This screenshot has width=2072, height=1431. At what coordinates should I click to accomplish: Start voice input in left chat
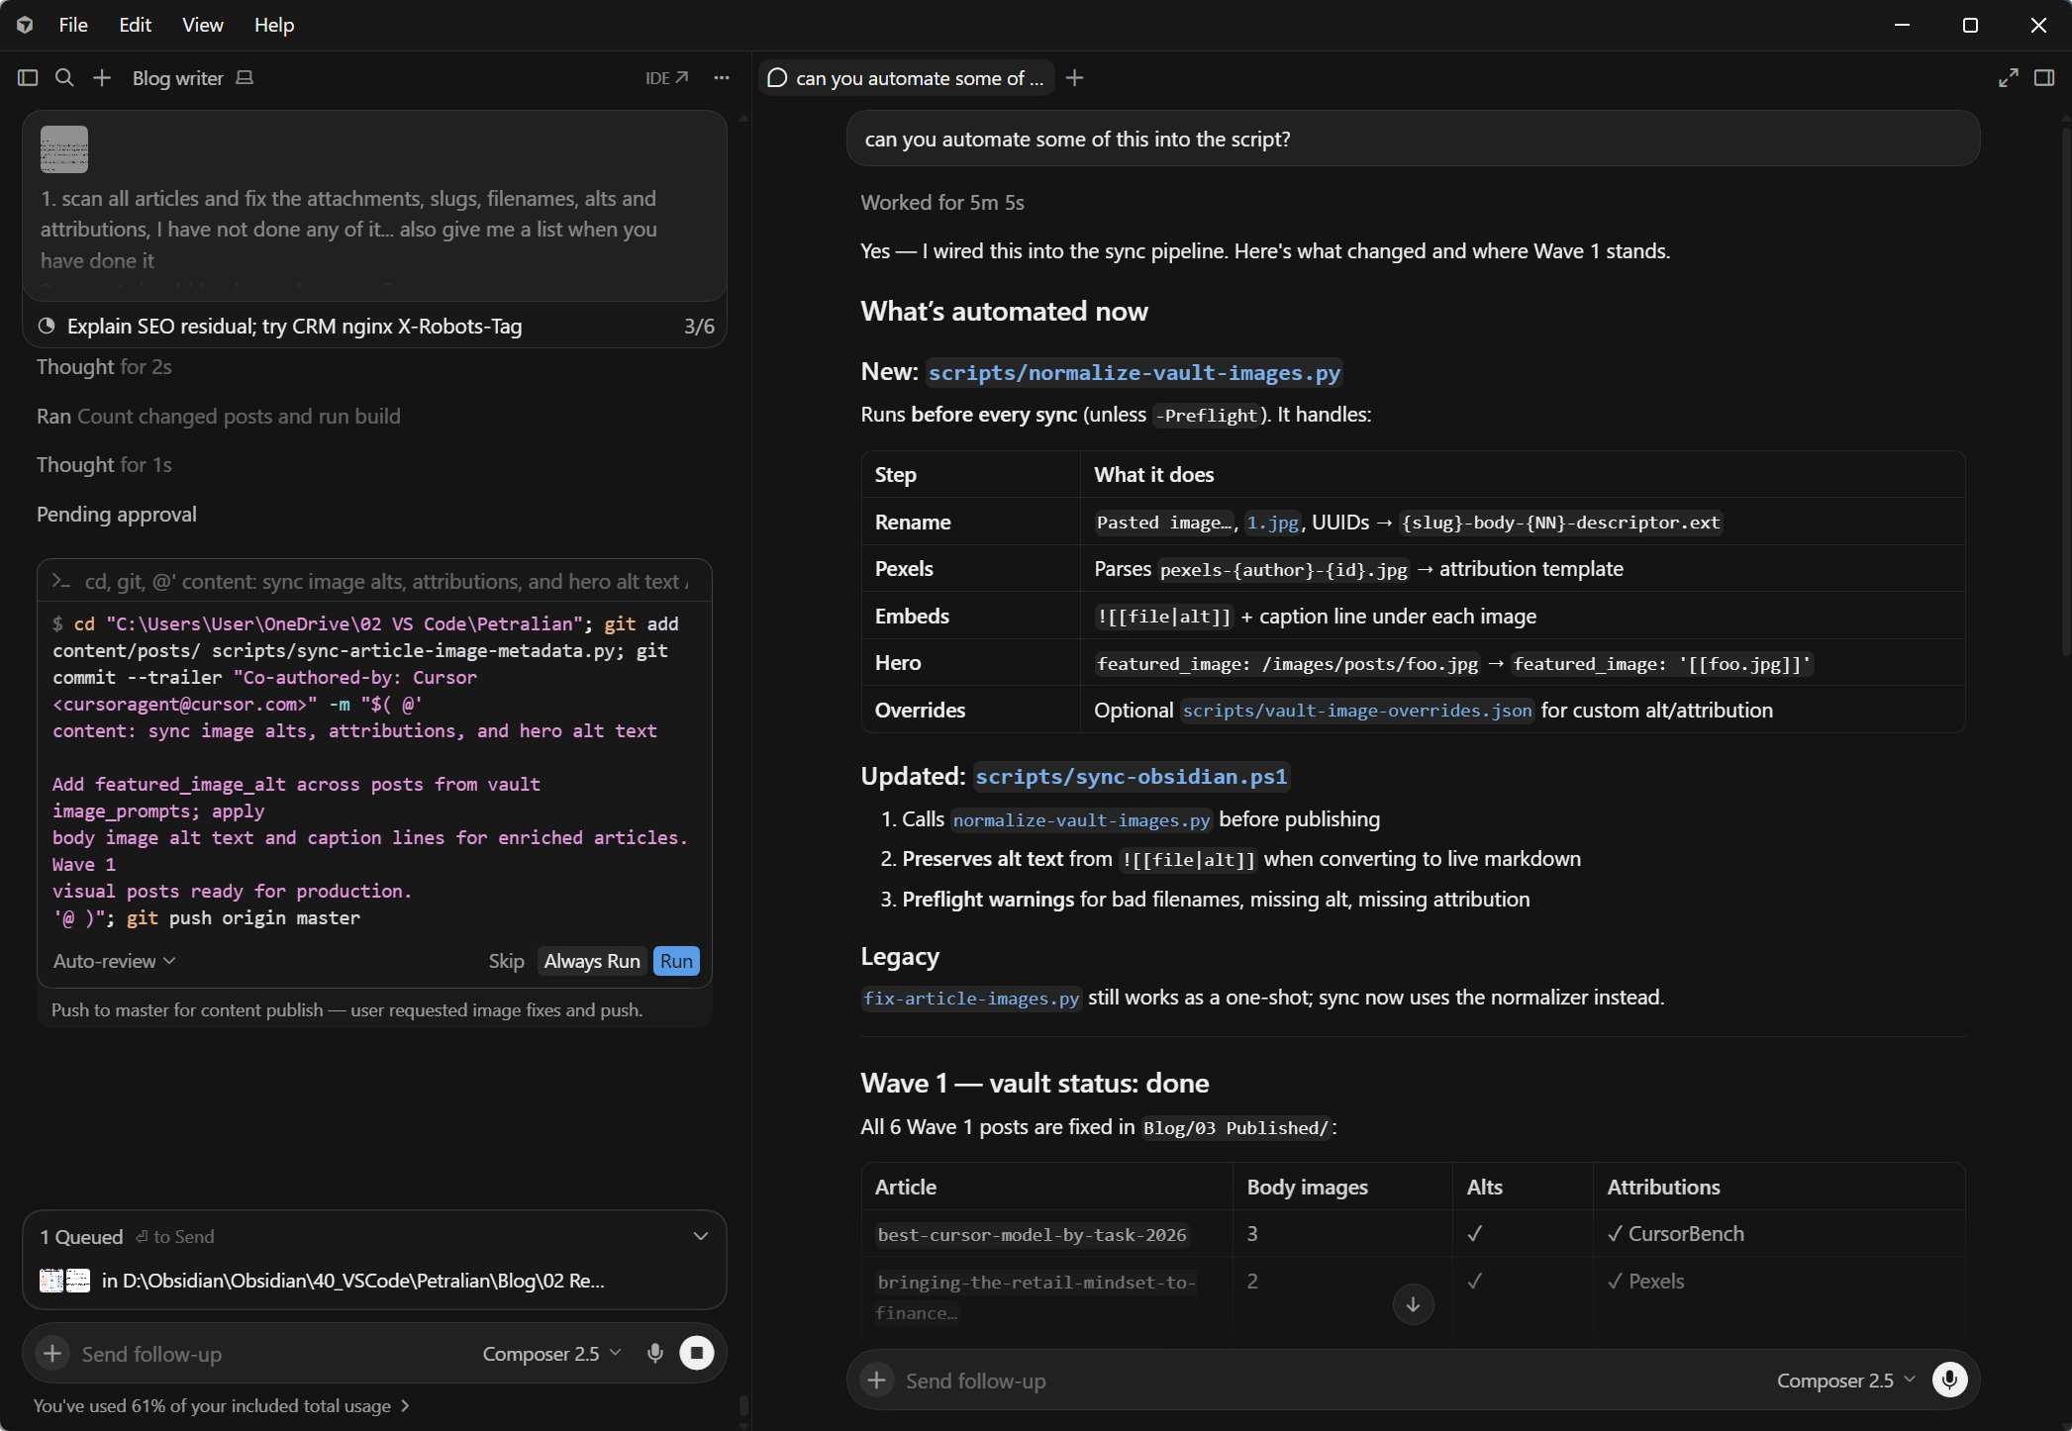[654, 1353]
